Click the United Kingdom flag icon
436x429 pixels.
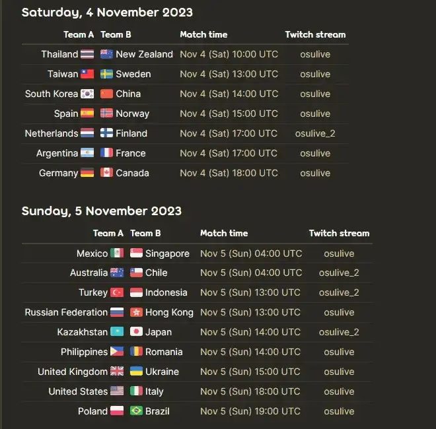(117, 371)
